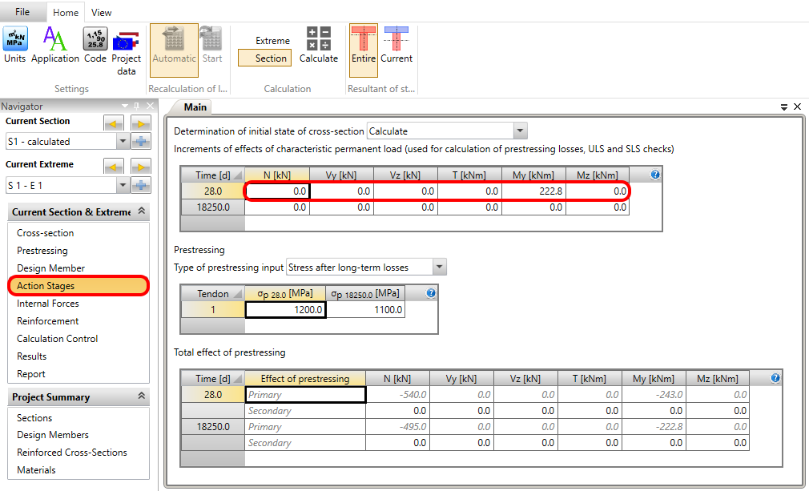Select Entire resultant of stress icon
Screen dimensions: 809x491
click(x=364, y=45)
